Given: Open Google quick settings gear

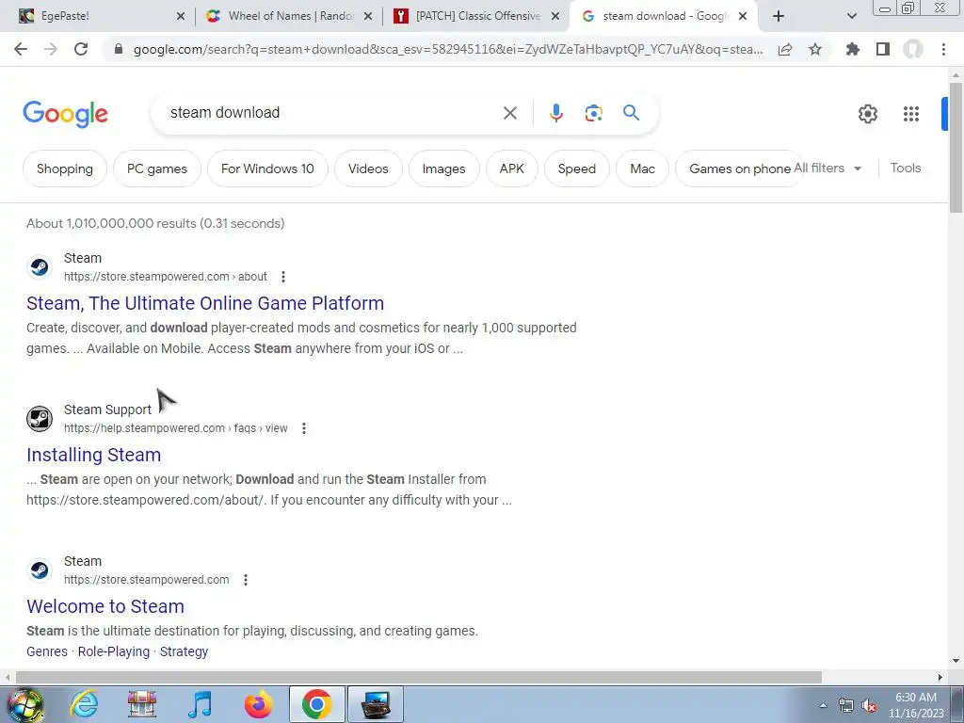Looking at the screenshot, I should coord(867,114).
